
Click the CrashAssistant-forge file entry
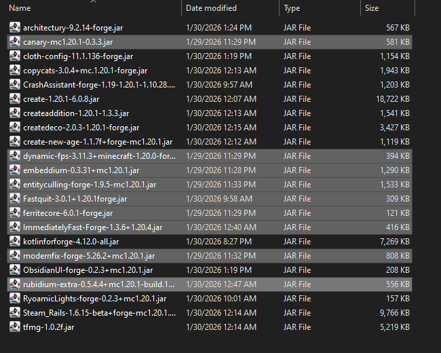point(98,85)
